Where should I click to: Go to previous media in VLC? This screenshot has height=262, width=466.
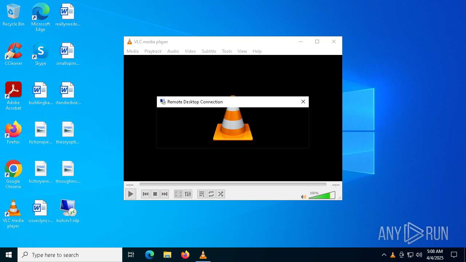coord(146,194)
